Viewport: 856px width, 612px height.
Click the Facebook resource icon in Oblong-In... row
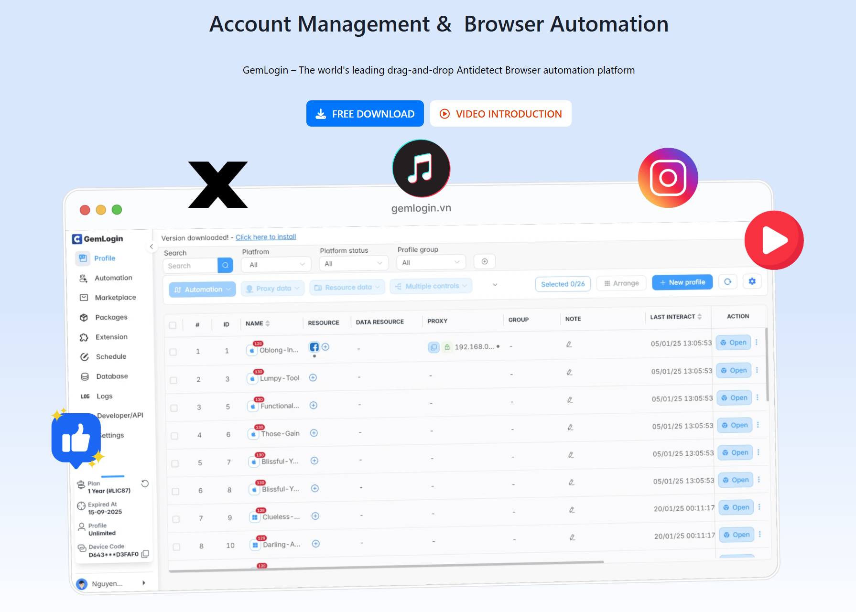314,347
